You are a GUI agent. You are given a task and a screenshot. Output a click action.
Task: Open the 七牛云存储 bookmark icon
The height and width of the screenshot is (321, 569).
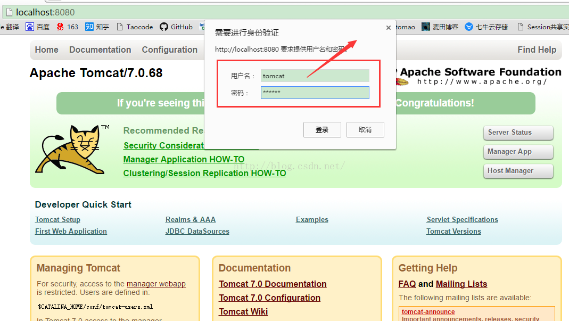(469, 27)
